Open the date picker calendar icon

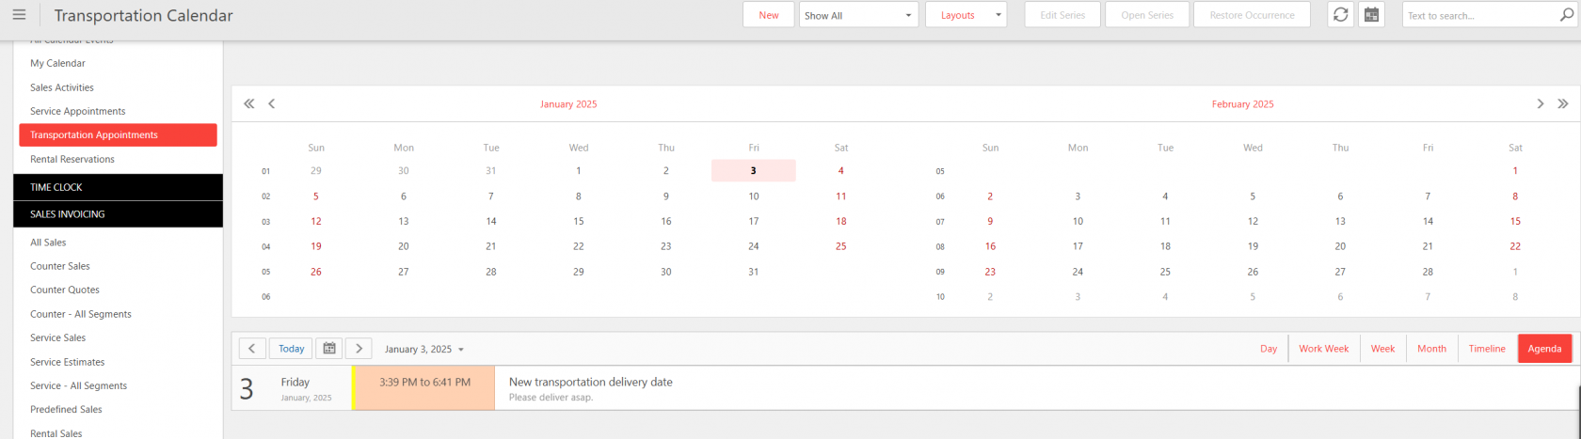tap(328, 348)
